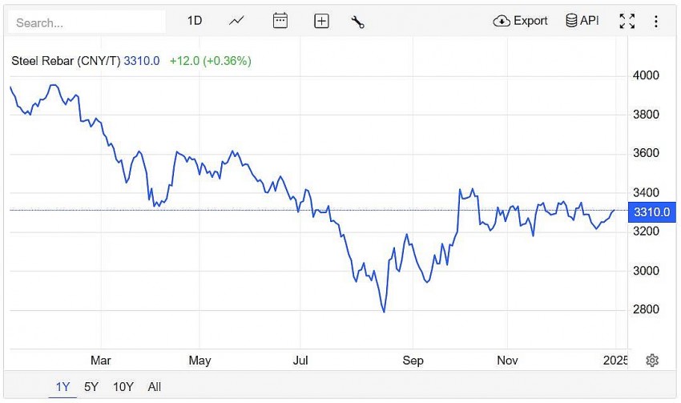Open the chart type line icon
The height and width of the screenshot is (403, 681).
pyautogui.click(x=236, y=21)
